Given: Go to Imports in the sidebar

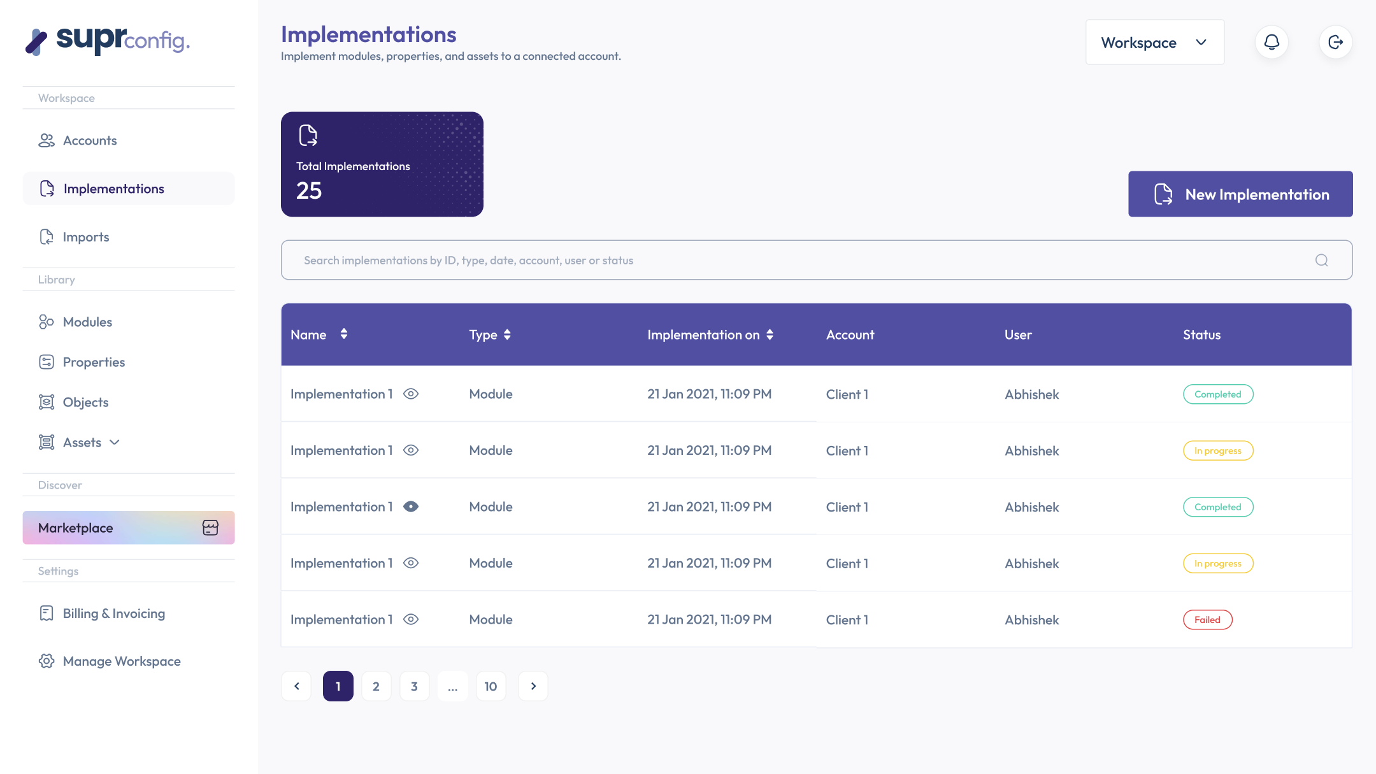Looking at the screenshot, I should click(x=85, y=237).
